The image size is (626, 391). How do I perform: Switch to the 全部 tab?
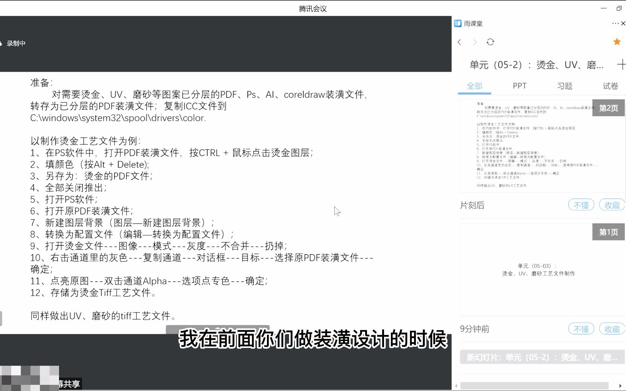pos(475,86)
